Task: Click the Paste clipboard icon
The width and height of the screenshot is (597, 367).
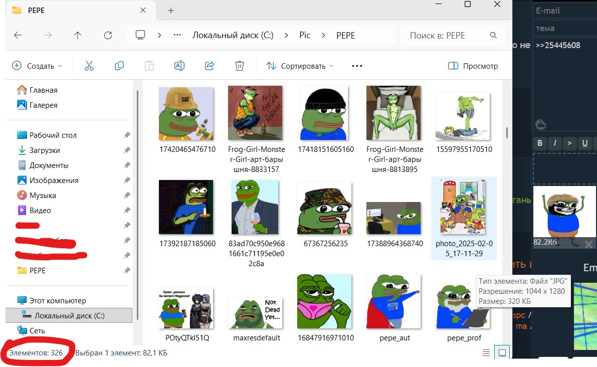Action: pos(149,66)
